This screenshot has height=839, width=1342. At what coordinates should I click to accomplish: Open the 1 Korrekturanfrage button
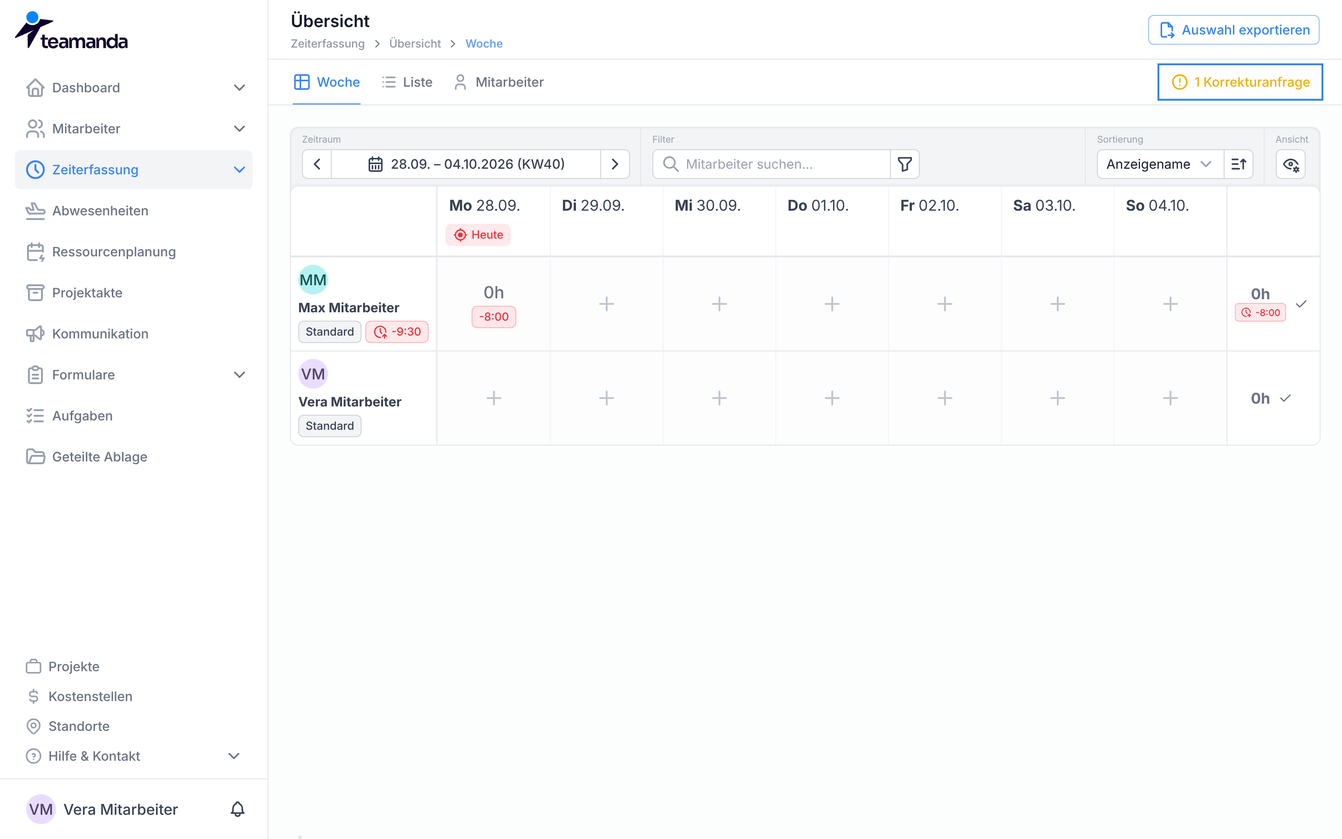click(1240, 82)
